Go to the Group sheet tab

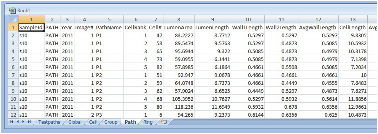111,122
